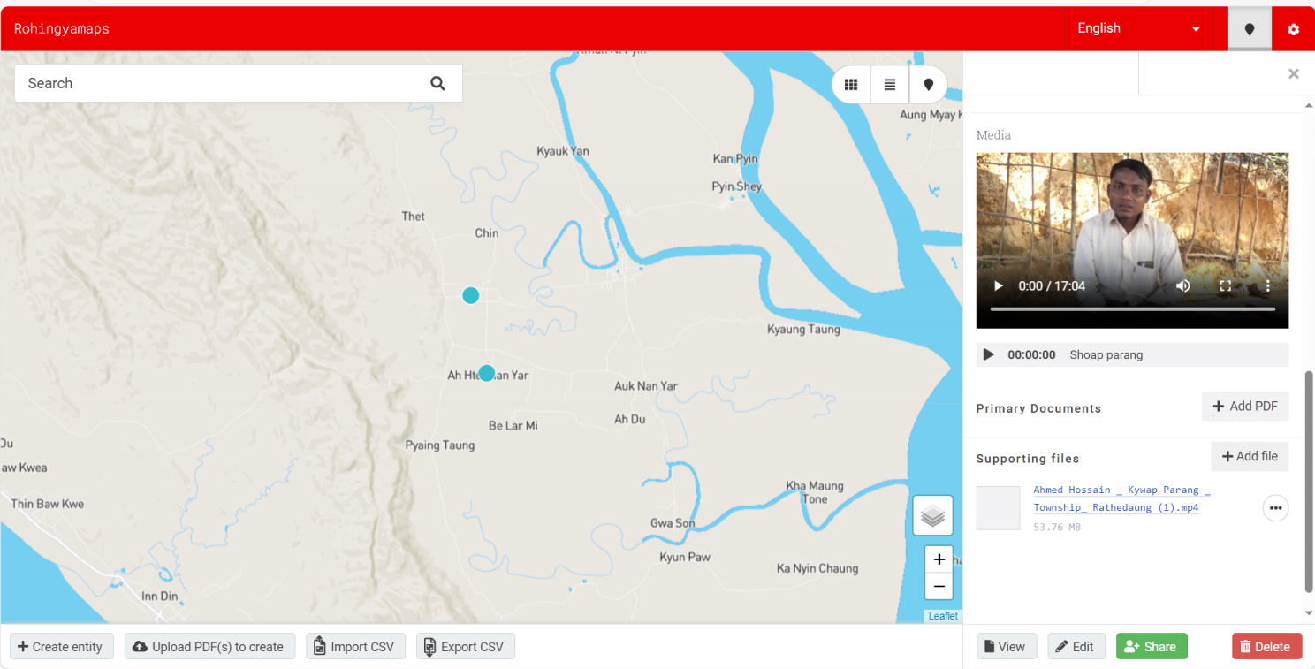The width and height of the screenshot is (1315, 669).
Task: Share the entity
Action: coord(1152,647)
